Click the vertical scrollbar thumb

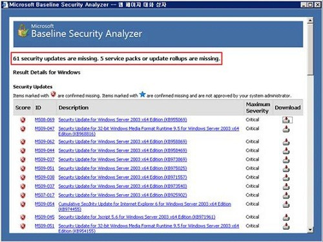[x=310, y=50]
